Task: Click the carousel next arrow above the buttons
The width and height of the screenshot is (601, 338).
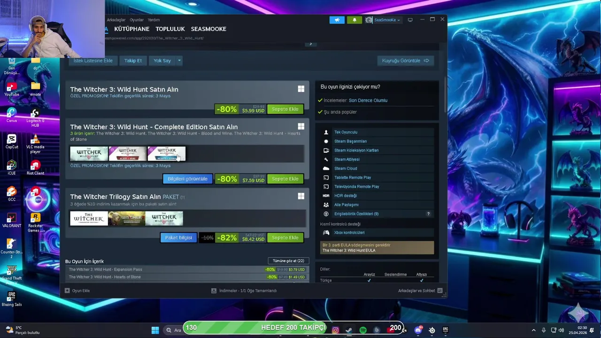Action: [x=310, y=44]
